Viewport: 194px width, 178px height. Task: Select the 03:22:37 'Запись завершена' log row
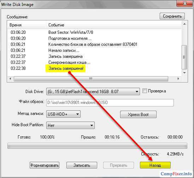click(94, 56)
